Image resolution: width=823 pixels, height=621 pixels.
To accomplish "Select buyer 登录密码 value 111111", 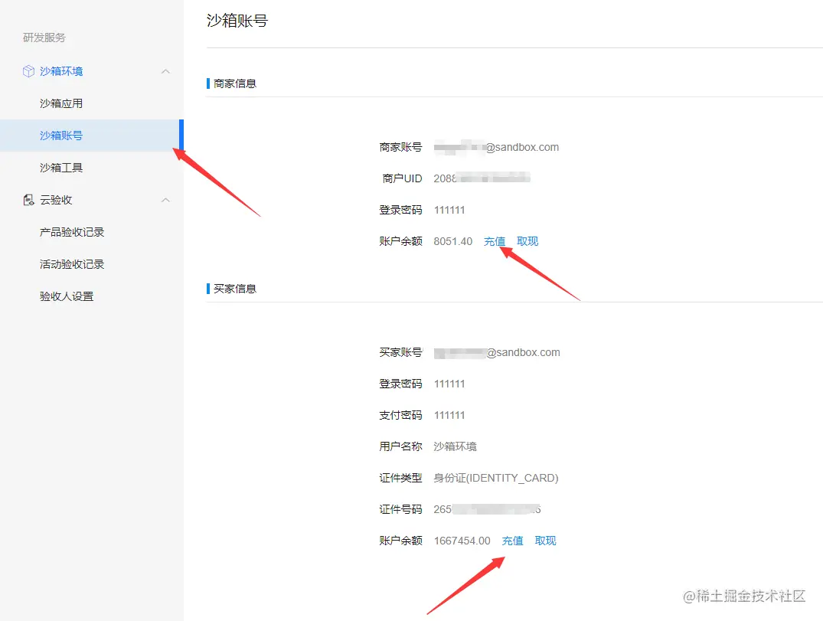I will (x=449, y=384).
